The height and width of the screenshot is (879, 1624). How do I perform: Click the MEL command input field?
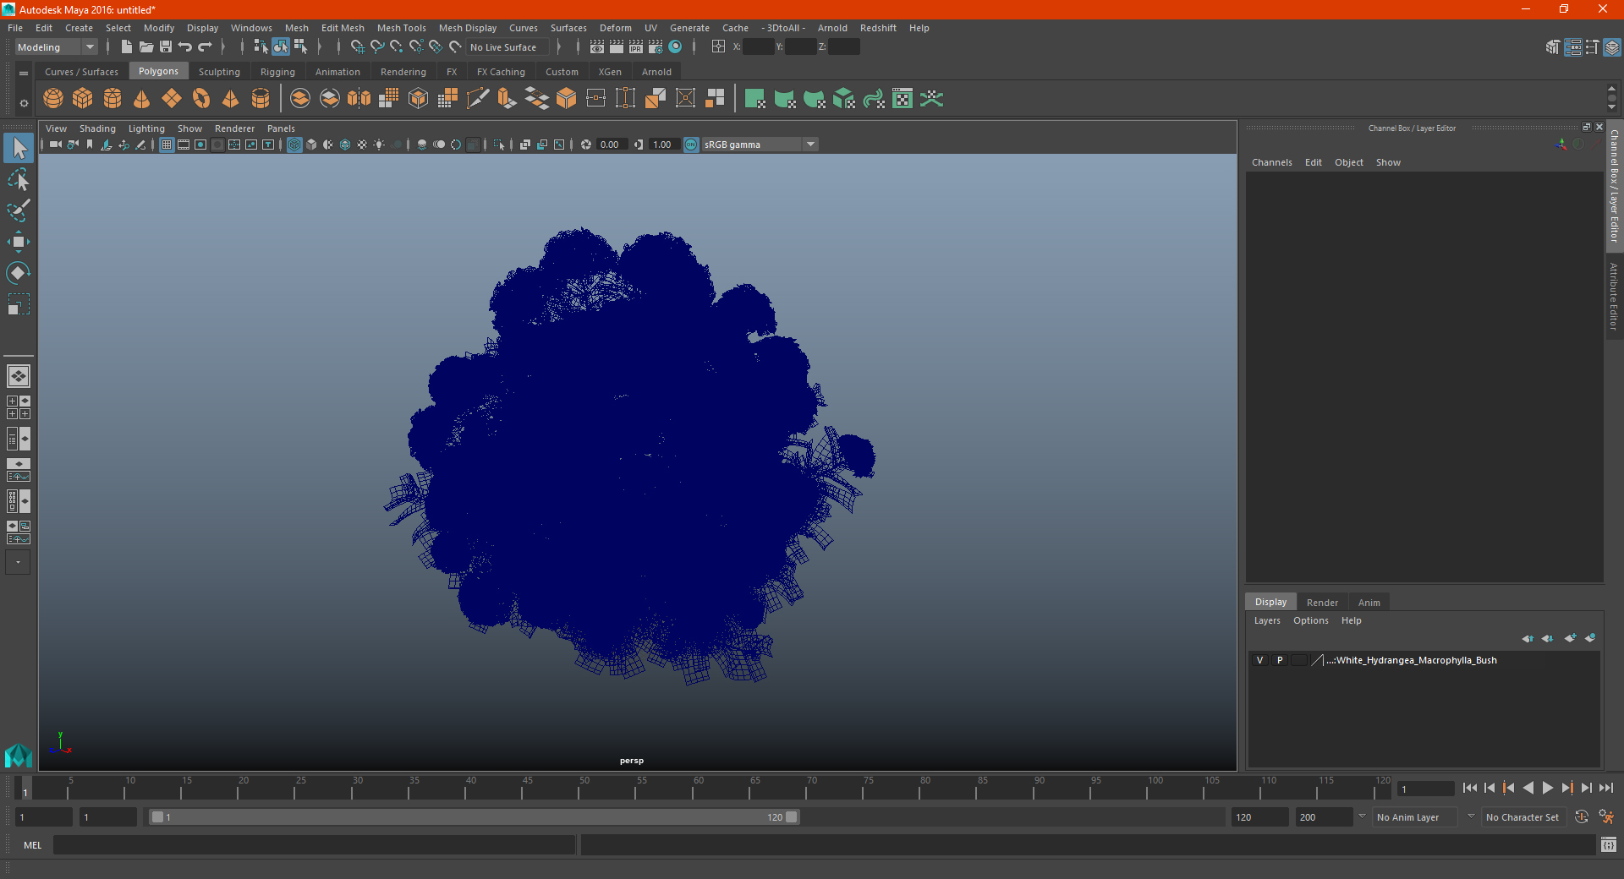pyautogui.click(x=314, y=844)
